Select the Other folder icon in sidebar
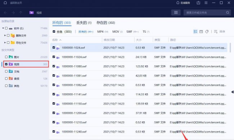Screen dimensions: 234x140 coord(11,86)
